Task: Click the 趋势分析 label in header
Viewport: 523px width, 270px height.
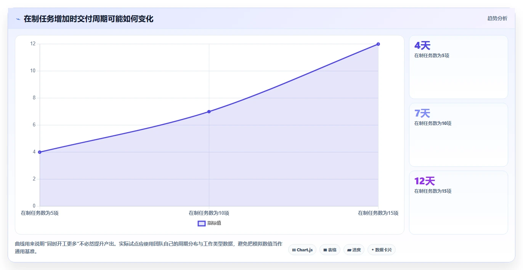Action: click(x=497, y=18)
